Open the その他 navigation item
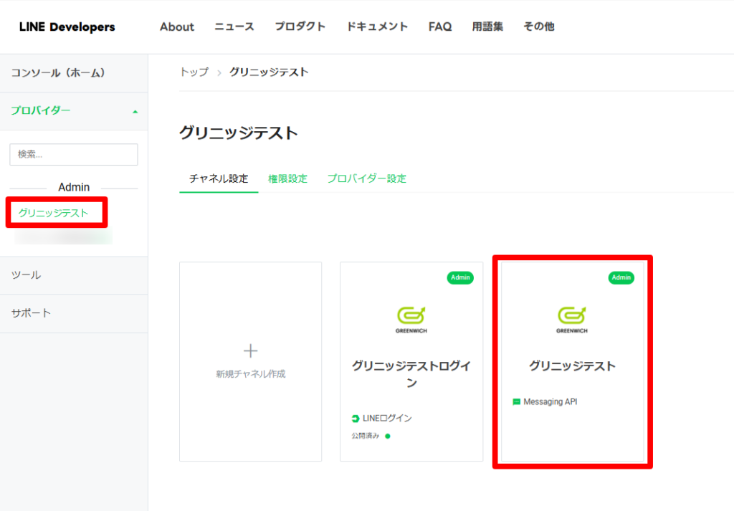Screen dimensions: 734x511 (x=539, y=27)
